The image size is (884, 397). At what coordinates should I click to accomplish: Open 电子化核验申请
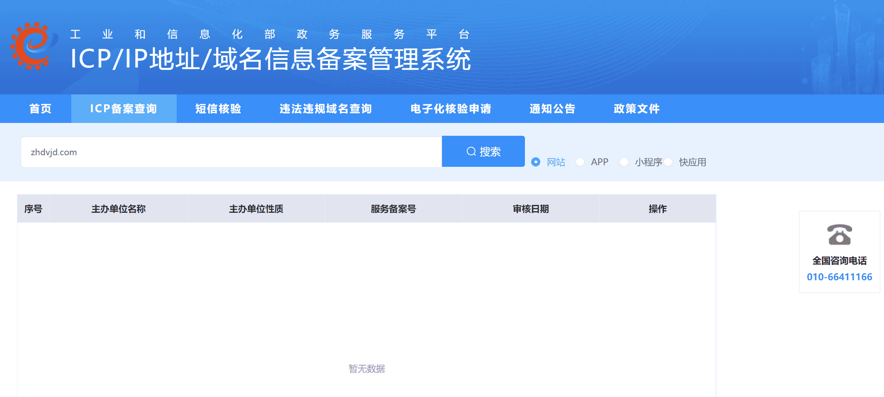(x=450, y=108)
